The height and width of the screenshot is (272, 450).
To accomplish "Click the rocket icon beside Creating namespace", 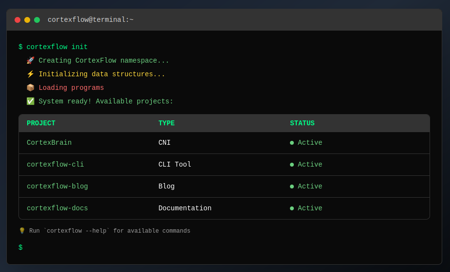I will click(x=30, y=61).
